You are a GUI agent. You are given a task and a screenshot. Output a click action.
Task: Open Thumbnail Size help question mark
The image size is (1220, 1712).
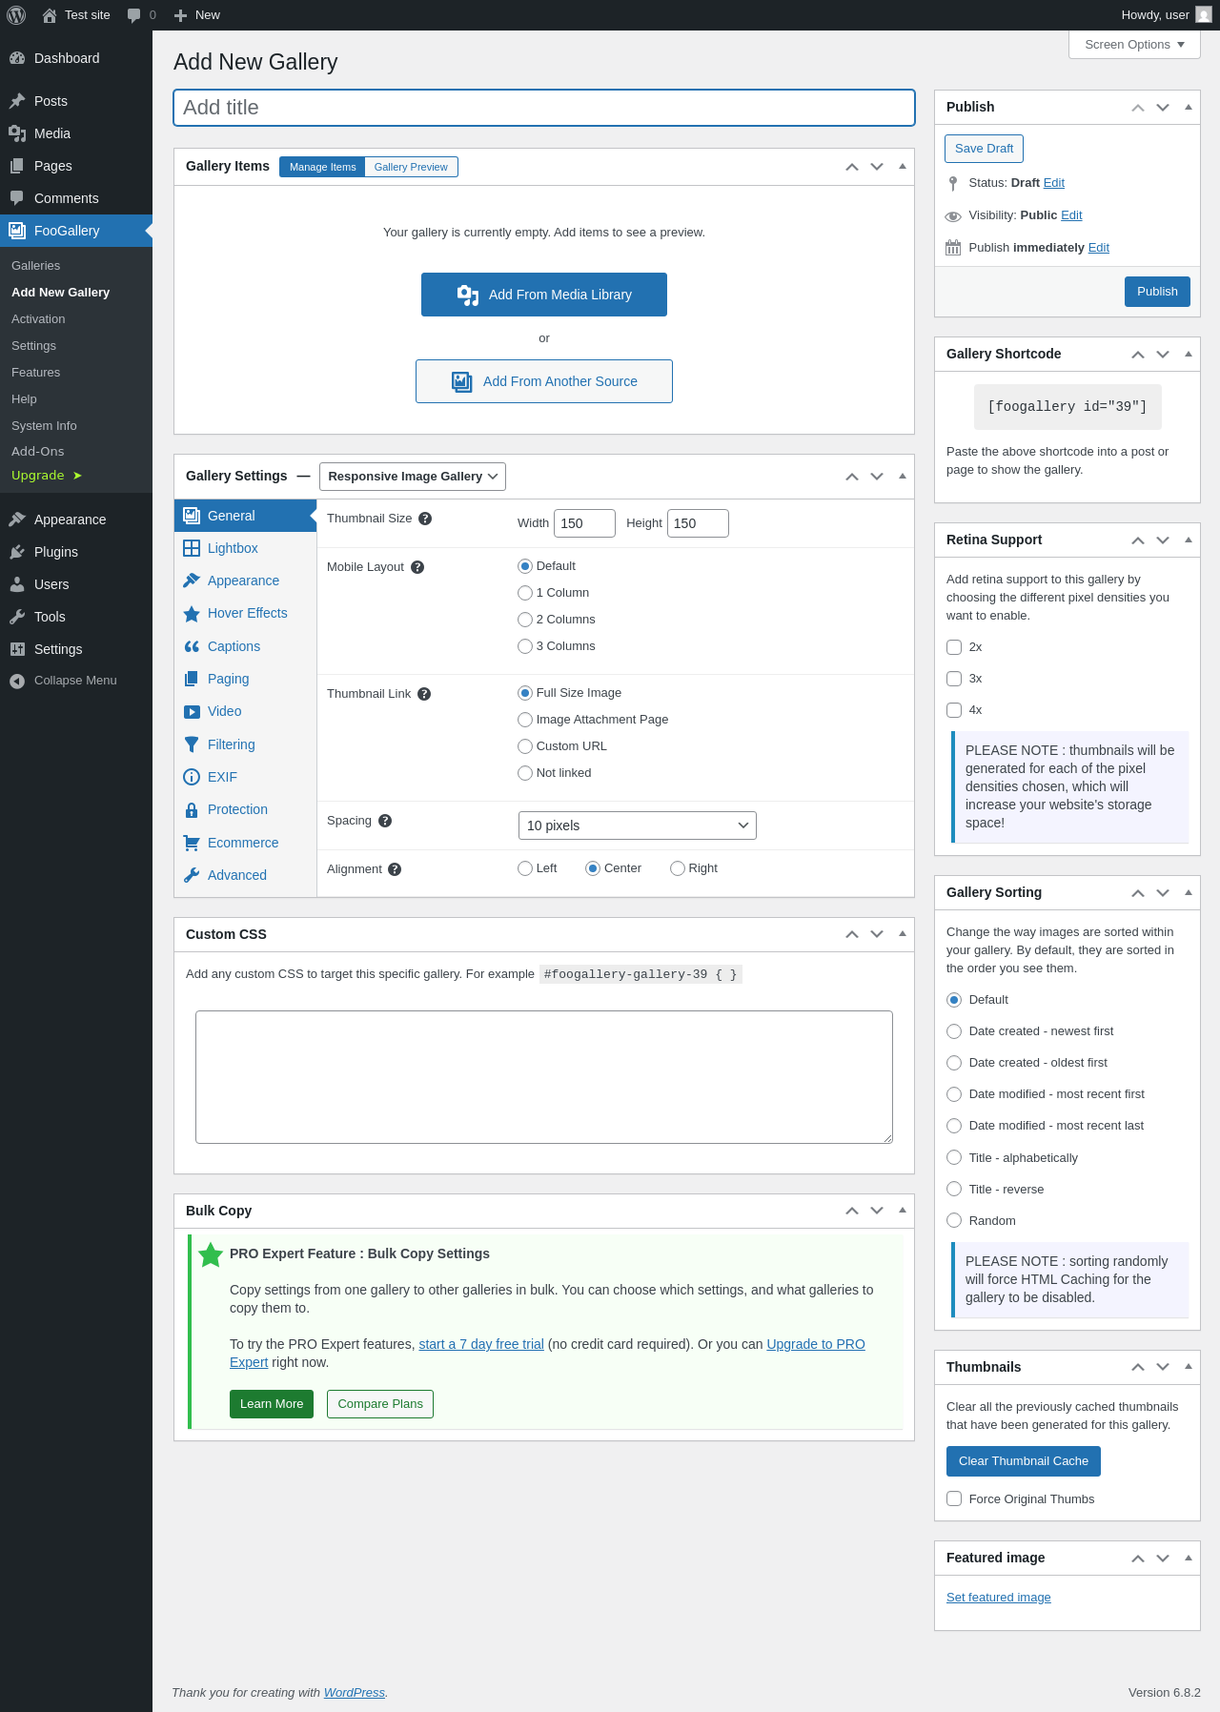tap(425, 519)
